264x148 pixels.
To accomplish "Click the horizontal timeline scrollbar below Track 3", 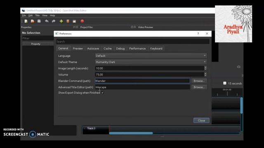I will pyautogui.click(x=131, y=133).
